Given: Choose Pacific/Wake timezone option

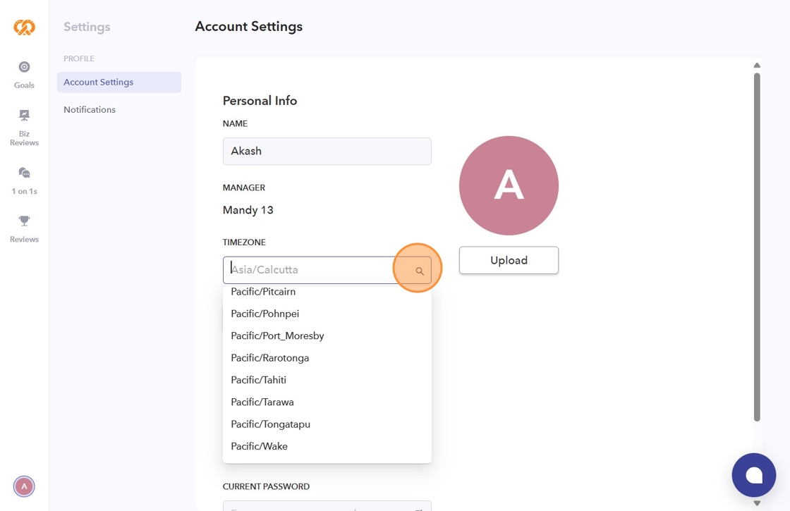Looking at the screenshot, I should click(x=260, y=446).
